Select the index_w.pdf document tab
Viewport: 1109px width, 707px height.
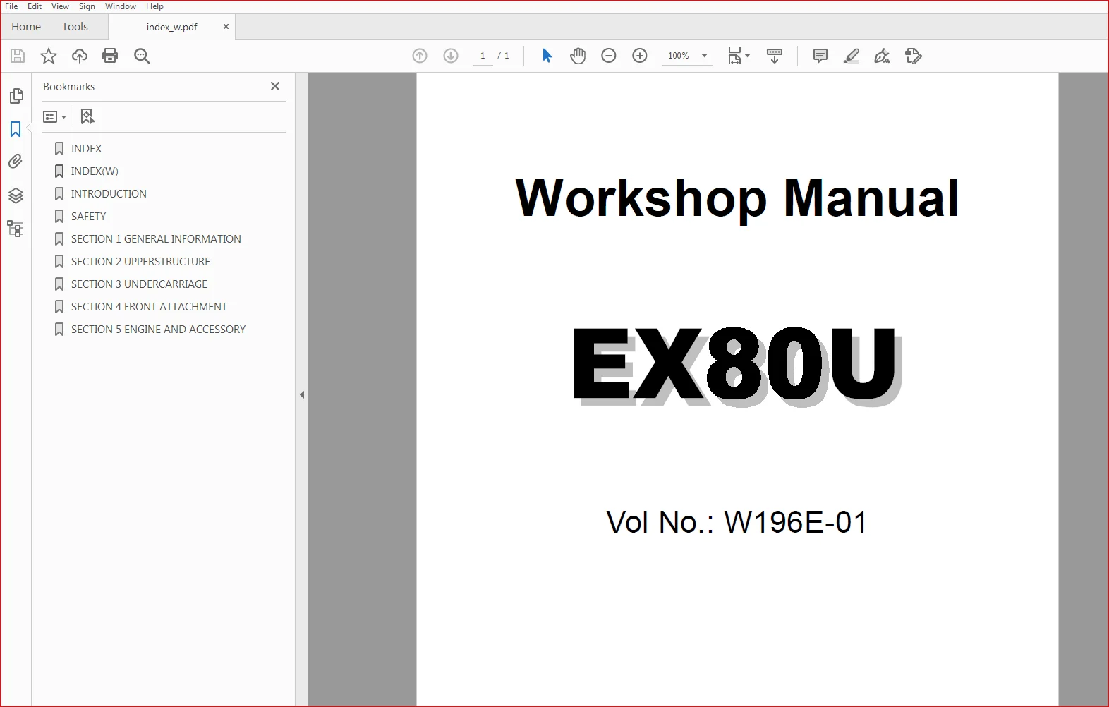tap(171, 27)
